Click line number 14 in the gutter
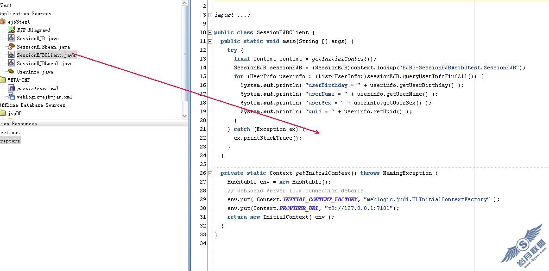The image size is (549, 271). pyautogui.click(x=203, y=68)
